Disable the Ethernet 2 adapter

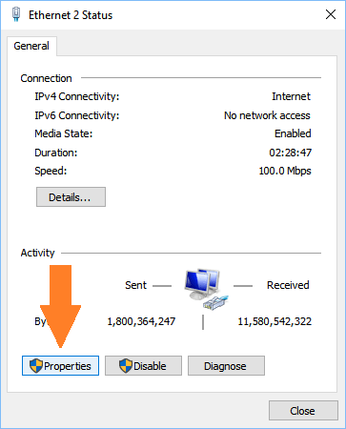coord(143,366)
